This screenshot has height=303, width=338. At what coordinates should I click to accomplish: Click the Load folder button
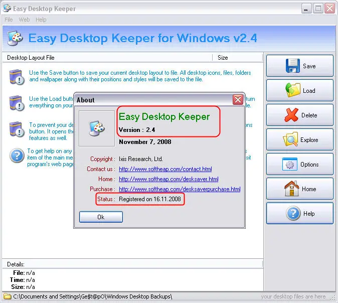[299, 90]
